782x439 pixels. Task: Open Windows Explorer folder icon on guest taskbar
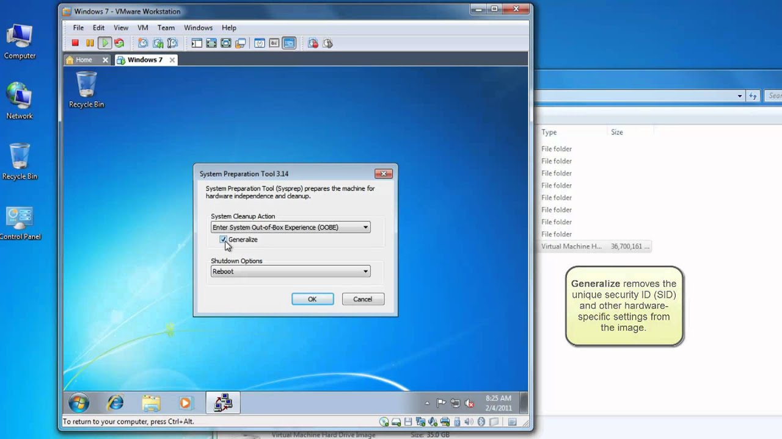click(150, 402)
